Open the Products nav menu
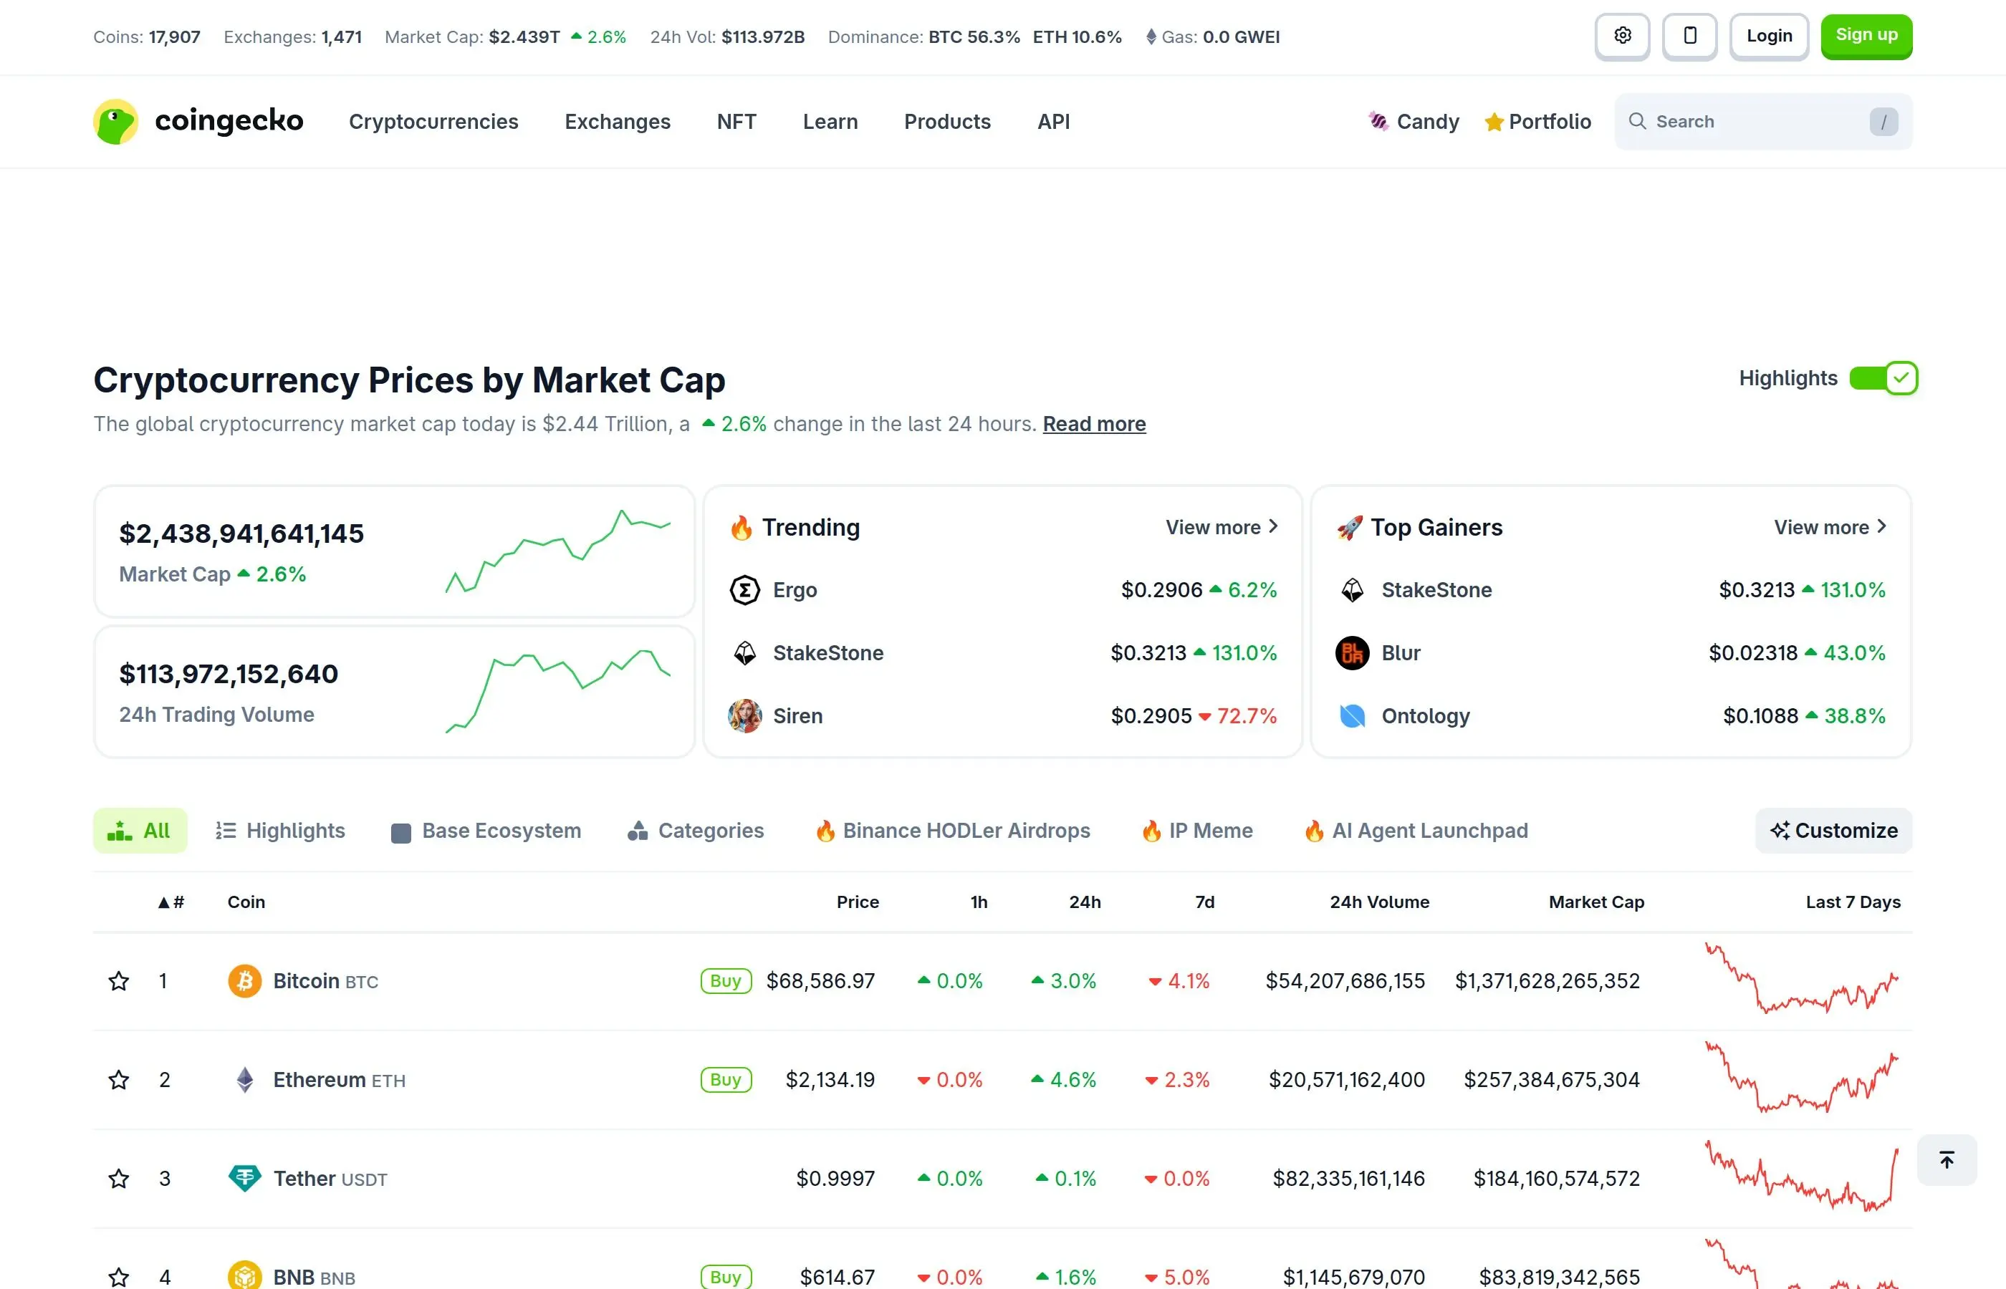The image size is (2006, 1289). (x=948, y=121)
